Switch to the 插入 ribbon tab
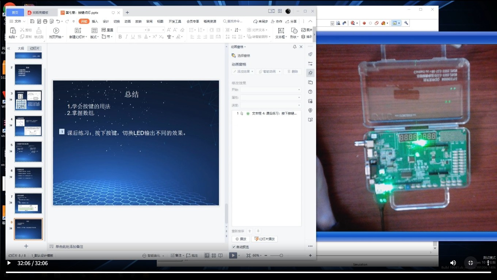 click(x=95, y=22)
